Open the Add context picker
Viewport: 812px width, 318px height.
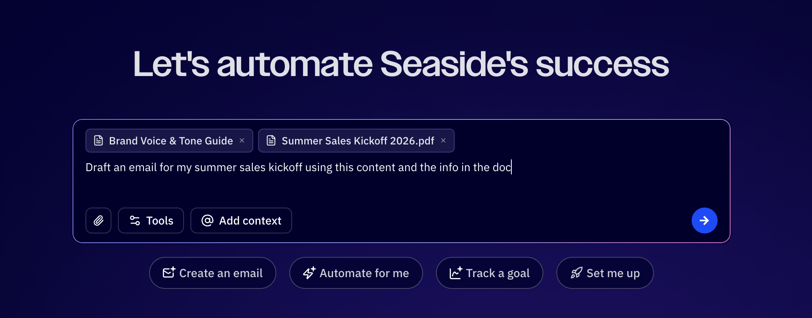(x=241, y=220)
